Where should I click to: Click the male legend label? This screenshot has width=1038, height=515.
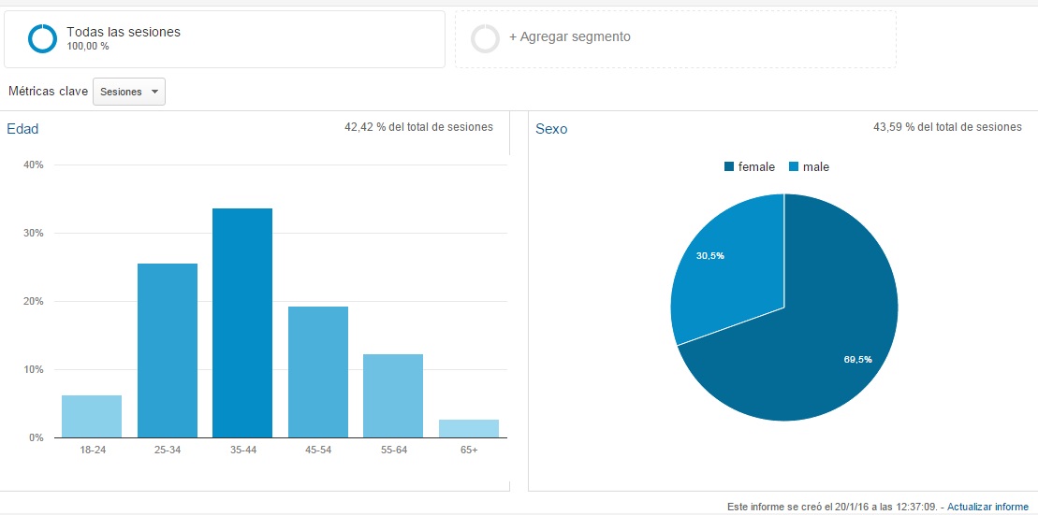[816, 167]
